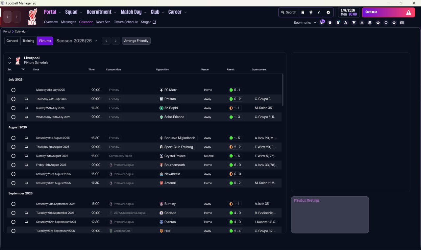Click the TV icon in the Bournemouth row
The image size is (421, 250).
pos(26,165)
